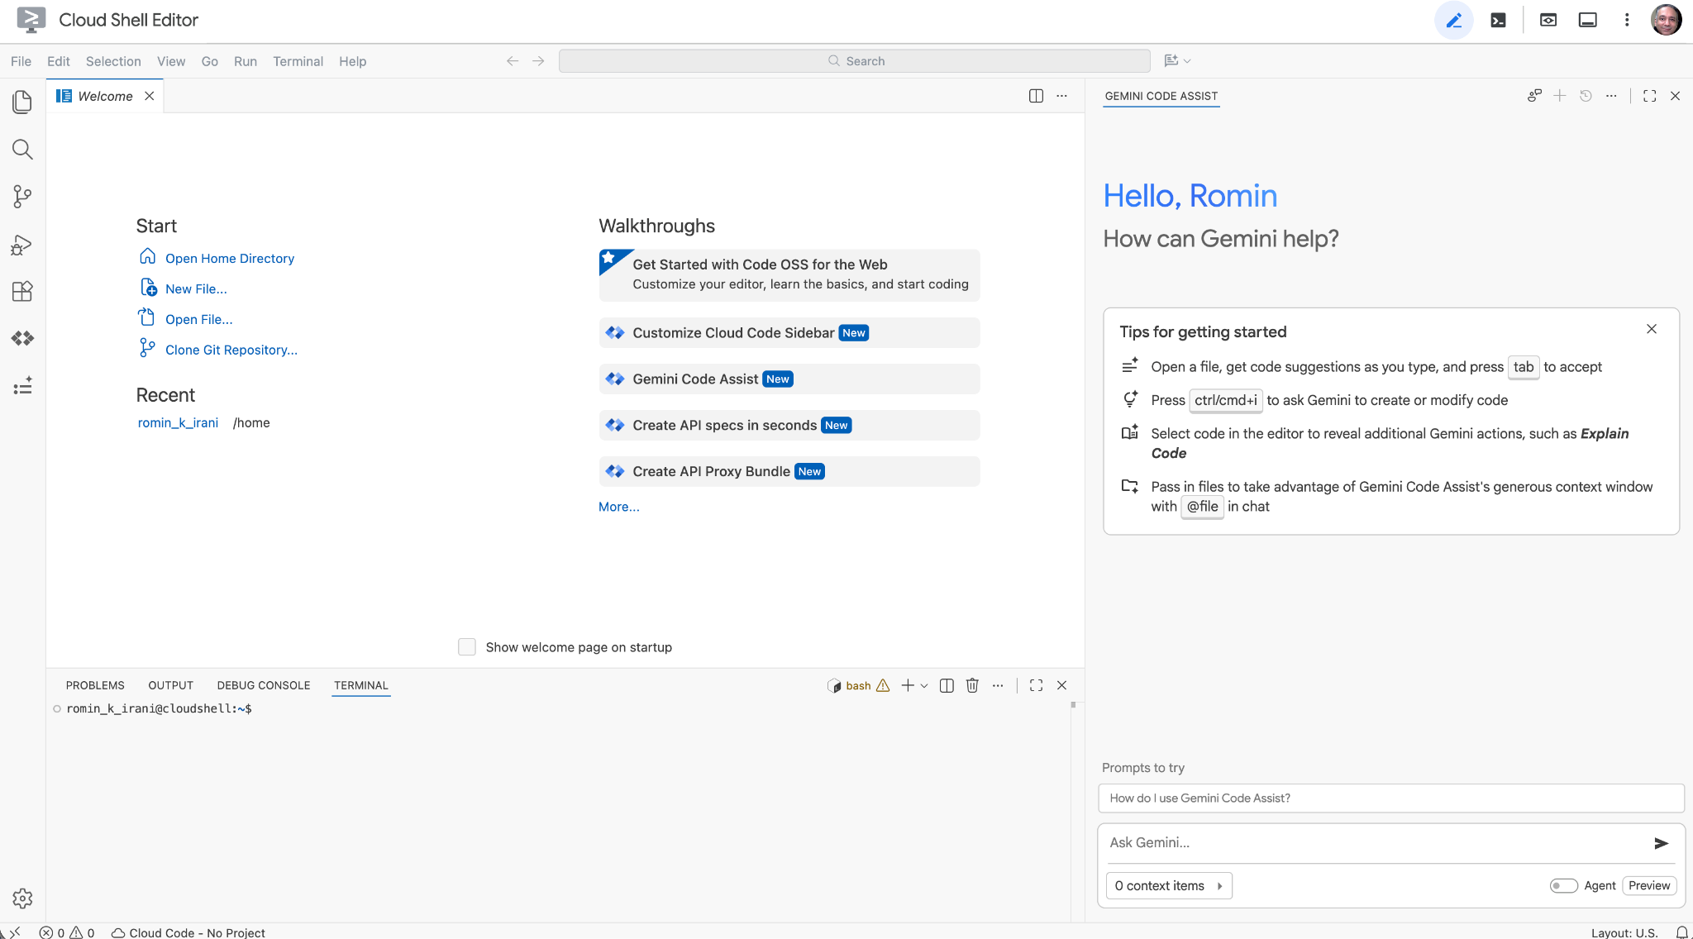Click the Open Home Directory link

coord(229,259)
